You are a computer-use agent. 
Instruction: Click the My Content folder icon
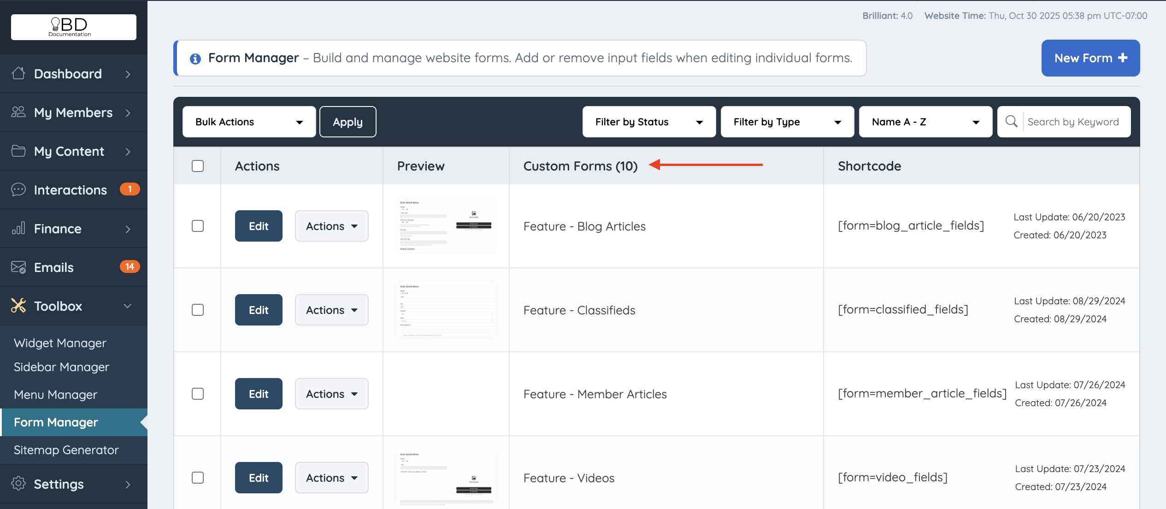click(18, 151)
